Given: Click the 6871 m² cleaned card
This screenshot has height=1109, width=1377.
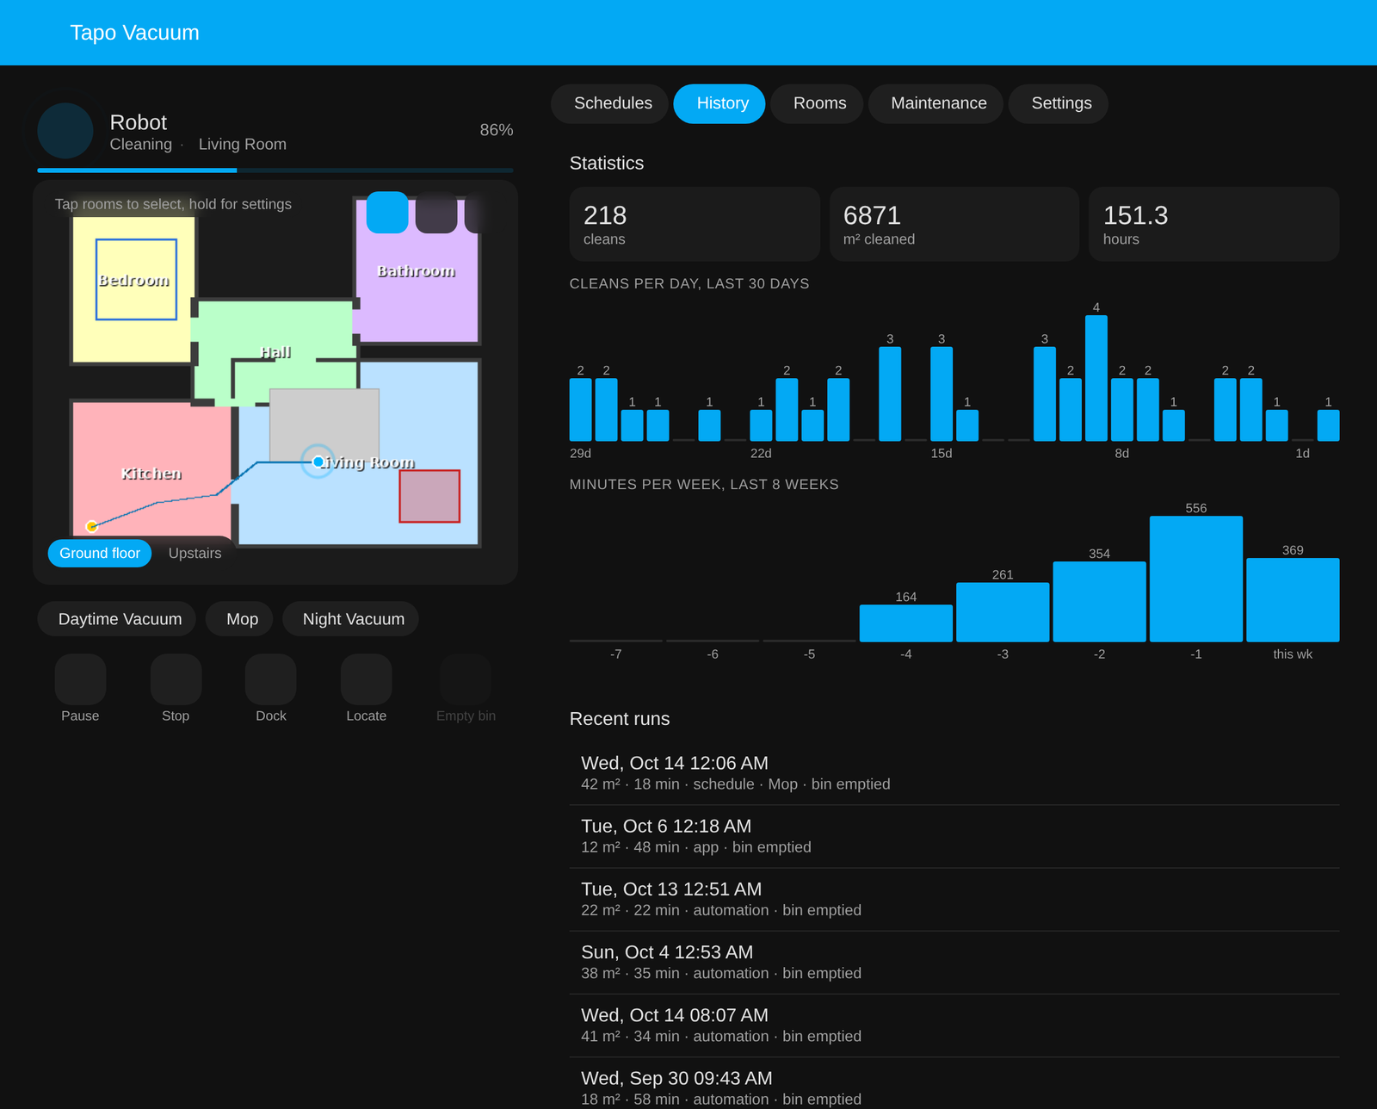Looking at the screenshot, I should click(x=954, y=224).
